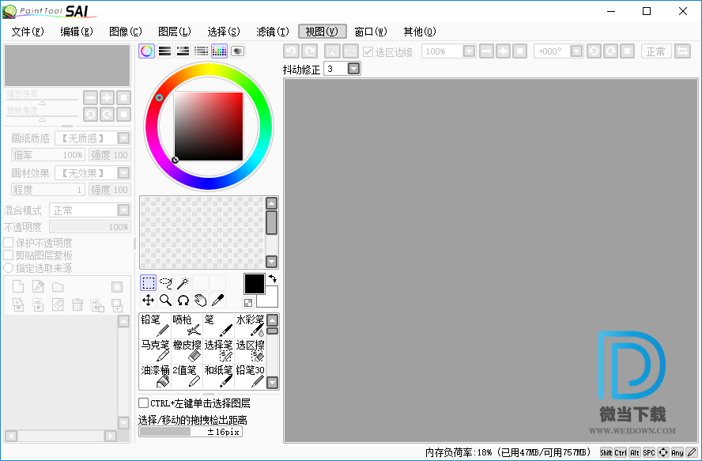Screen dimensions: 702x461
Task: Open the 视图(V) menu
Action: 323,32
